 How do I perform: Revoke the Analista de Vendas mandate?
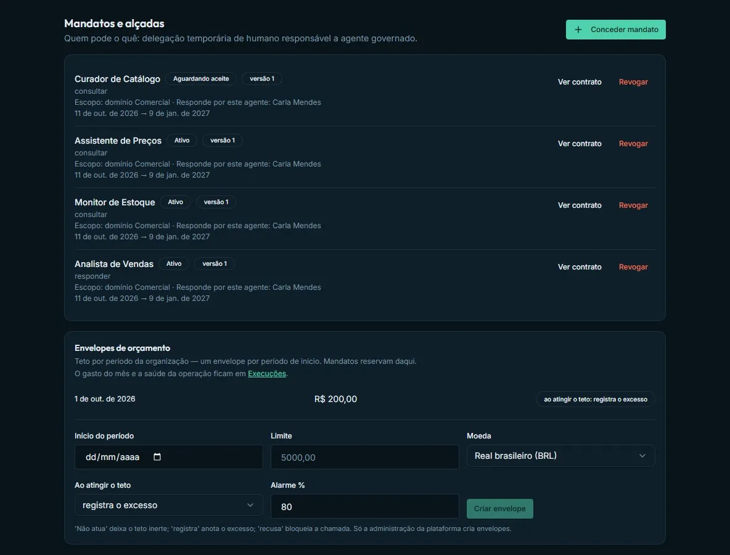[633, 267]
